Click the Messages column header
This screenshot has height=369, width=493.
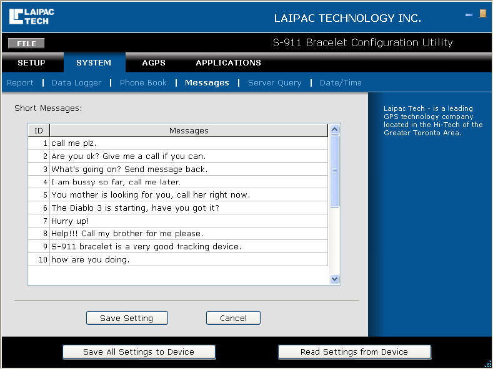[189, 130]
